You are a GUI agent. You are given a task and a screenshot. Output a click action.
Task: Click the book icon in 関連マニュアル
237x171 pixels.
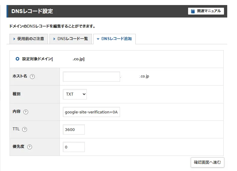pos(193,11)
